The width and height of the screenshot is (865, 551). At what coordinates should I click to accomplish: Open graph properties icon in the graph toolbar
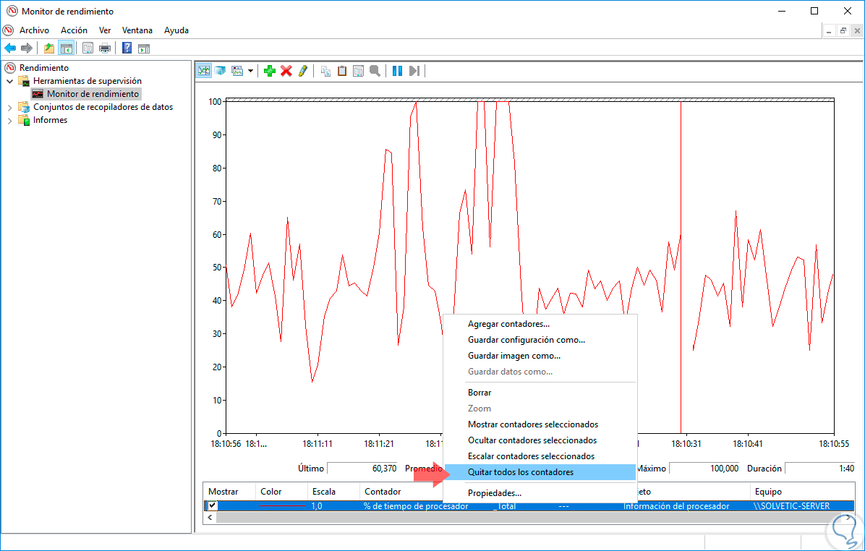point(359,71)
